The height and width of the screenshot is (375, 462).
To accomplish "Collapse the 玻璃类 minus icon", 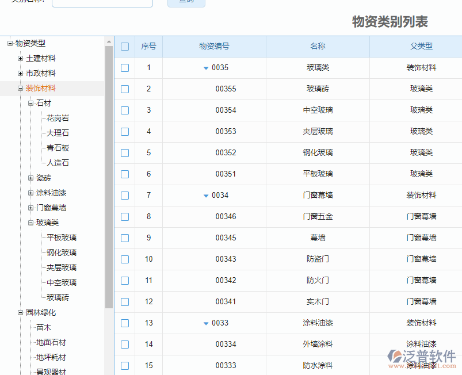I will 31,223.
